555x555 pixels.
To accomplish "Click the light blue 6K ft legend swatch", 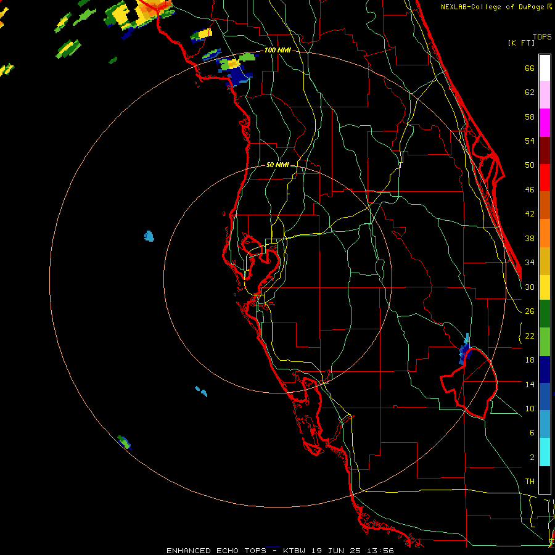I will [545, 424].
